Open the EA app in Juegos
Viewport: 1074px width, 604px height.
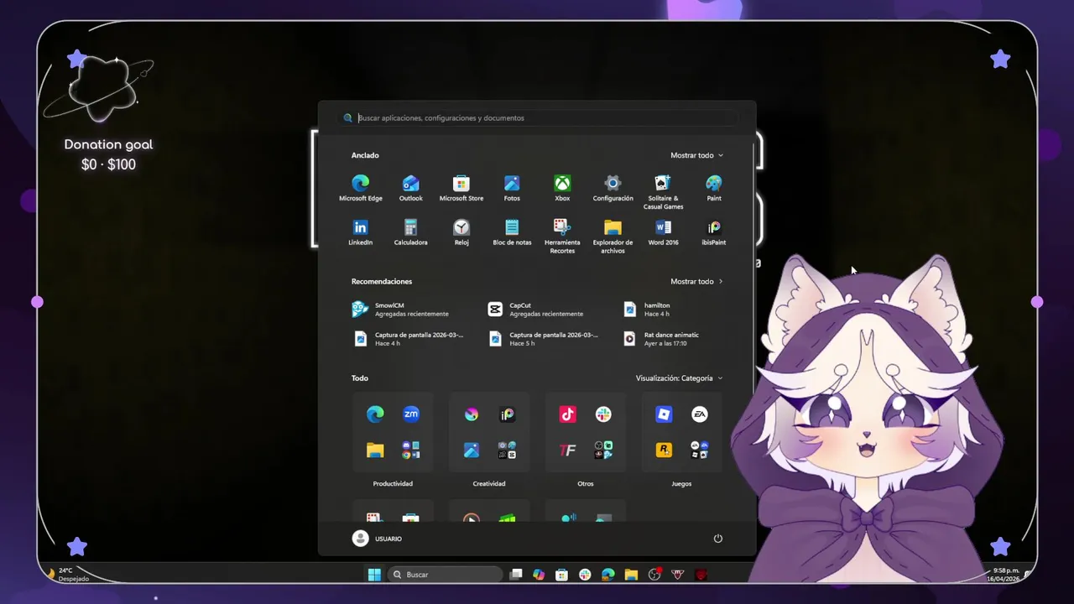[700, 414]
